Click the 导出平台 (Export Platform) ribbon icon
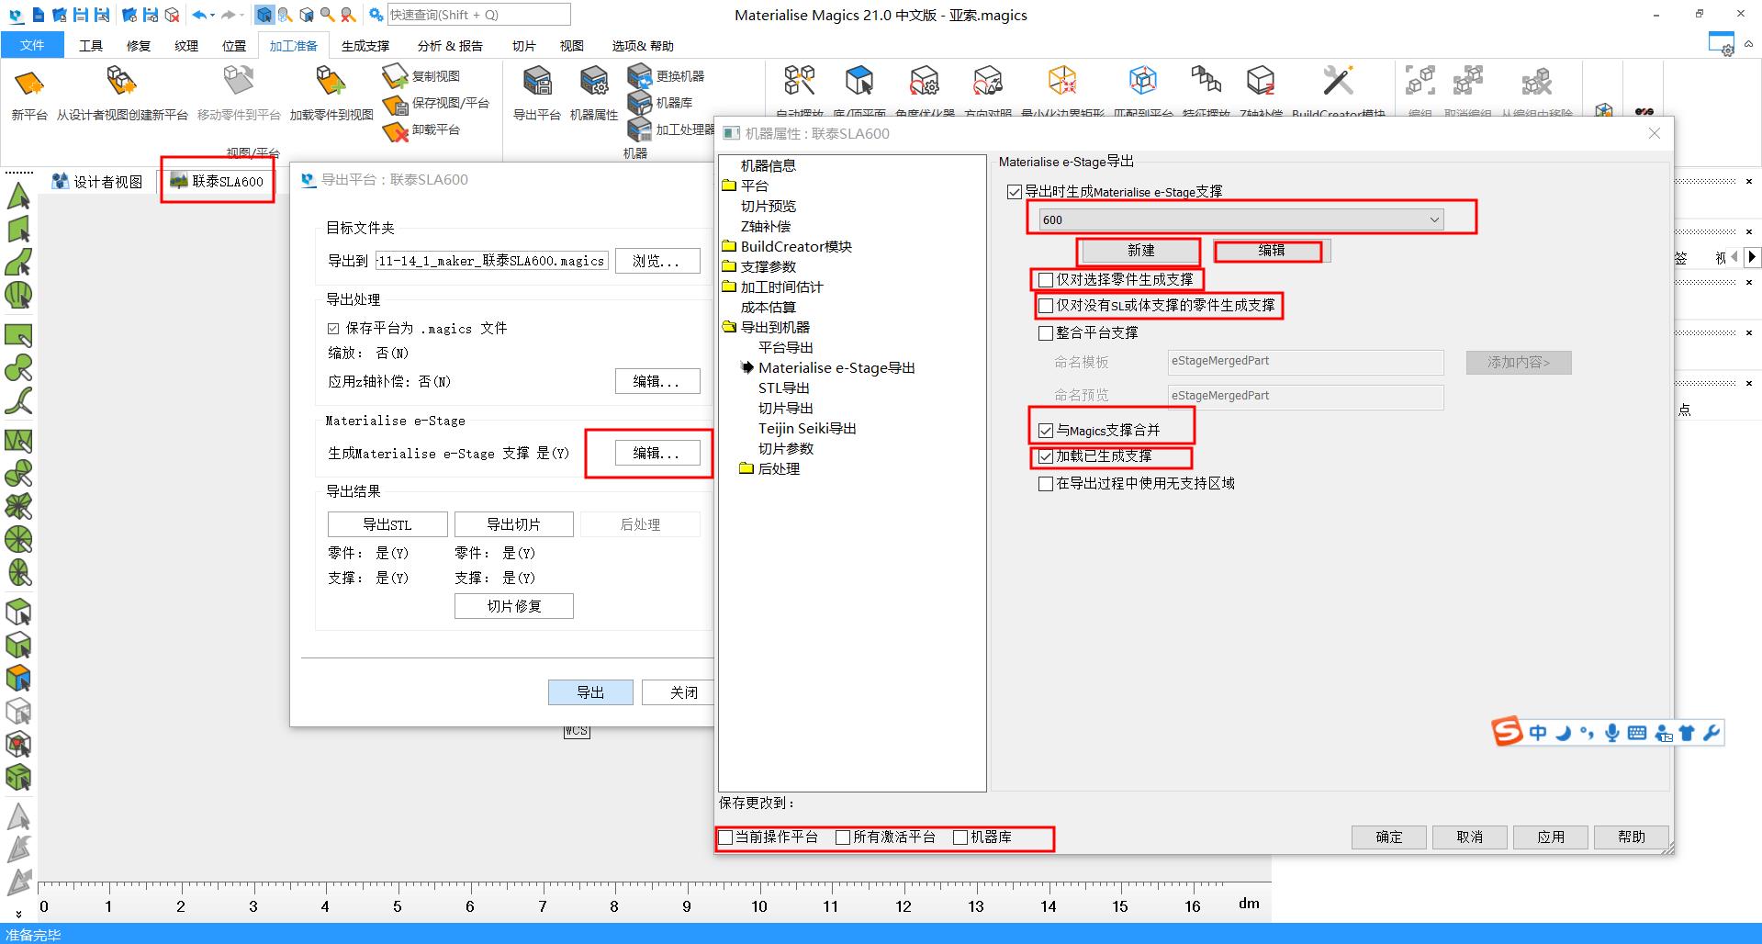The width and height of the screenshot is (1762, 944). pyautogui.click(x=536, y=84)
